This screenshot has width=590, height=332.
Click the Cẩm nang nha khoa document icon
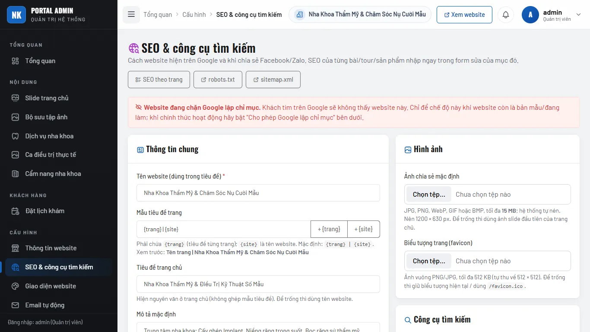tap(15, 174)
